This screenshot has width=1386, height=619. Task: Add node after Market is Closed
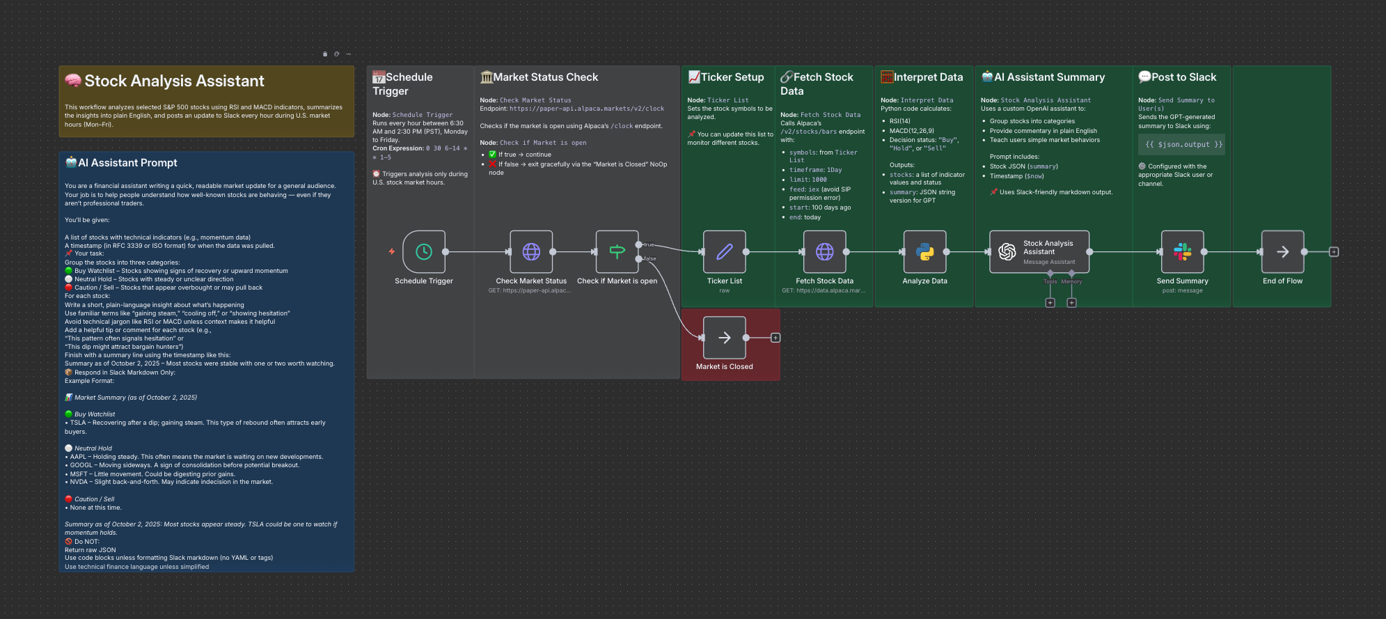(x=775, y=338)
